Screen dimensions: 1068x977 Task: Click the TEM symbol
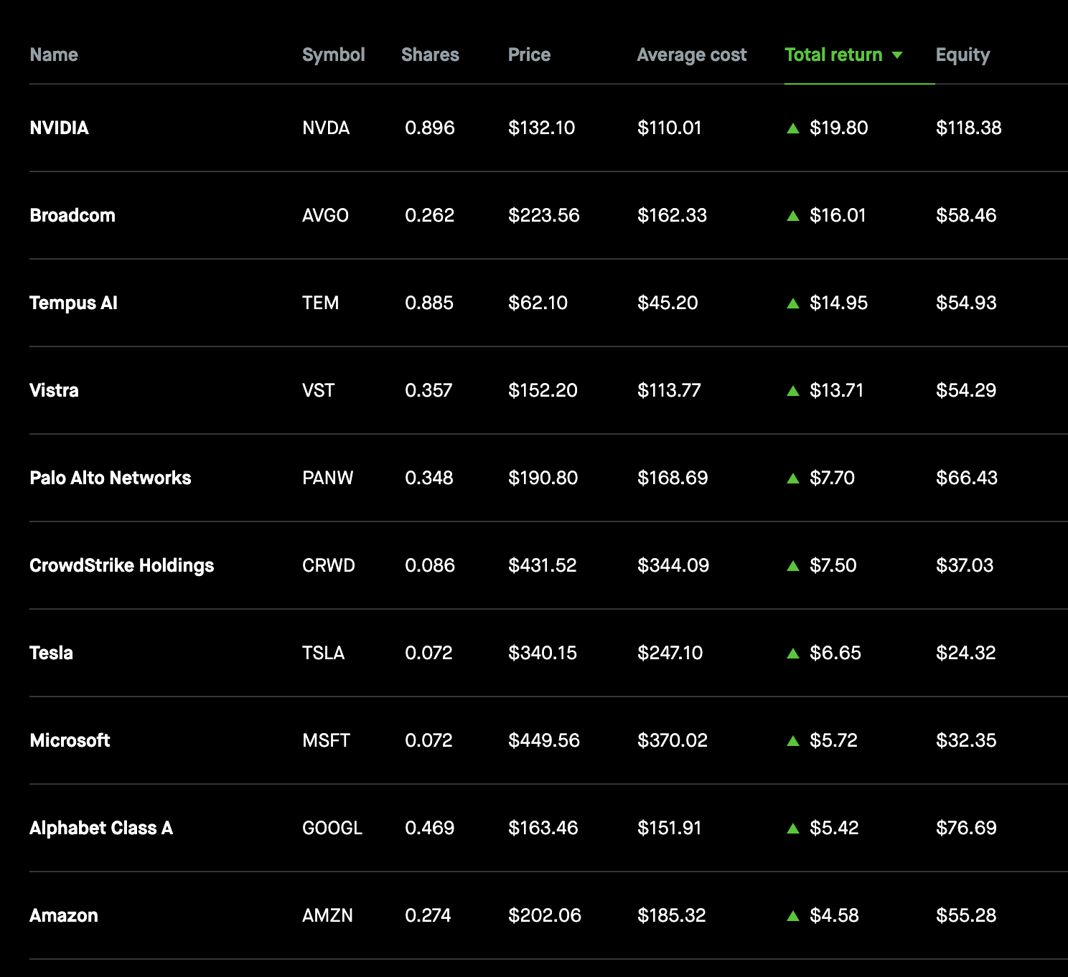tap(320, 303)
